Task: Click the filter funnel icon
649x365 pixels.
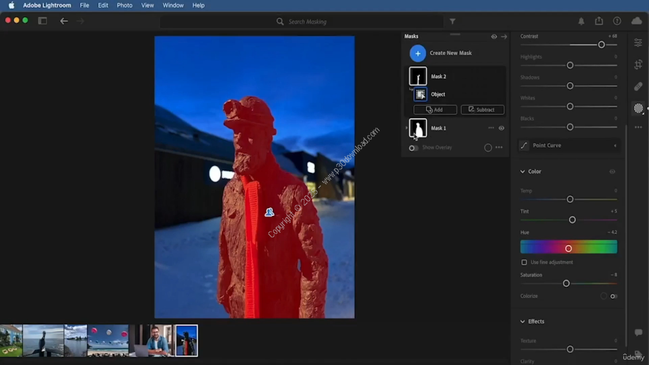Action: coord(452,21)
